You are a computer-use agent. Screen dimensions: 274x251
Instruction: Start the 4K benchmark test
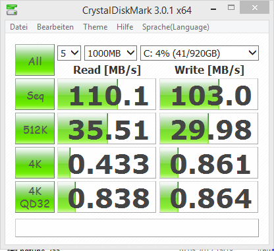coord(35,163)
